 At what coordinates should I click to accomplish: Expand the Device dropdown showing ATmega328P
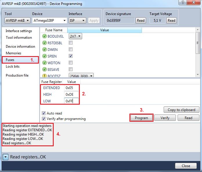point(49,20)
